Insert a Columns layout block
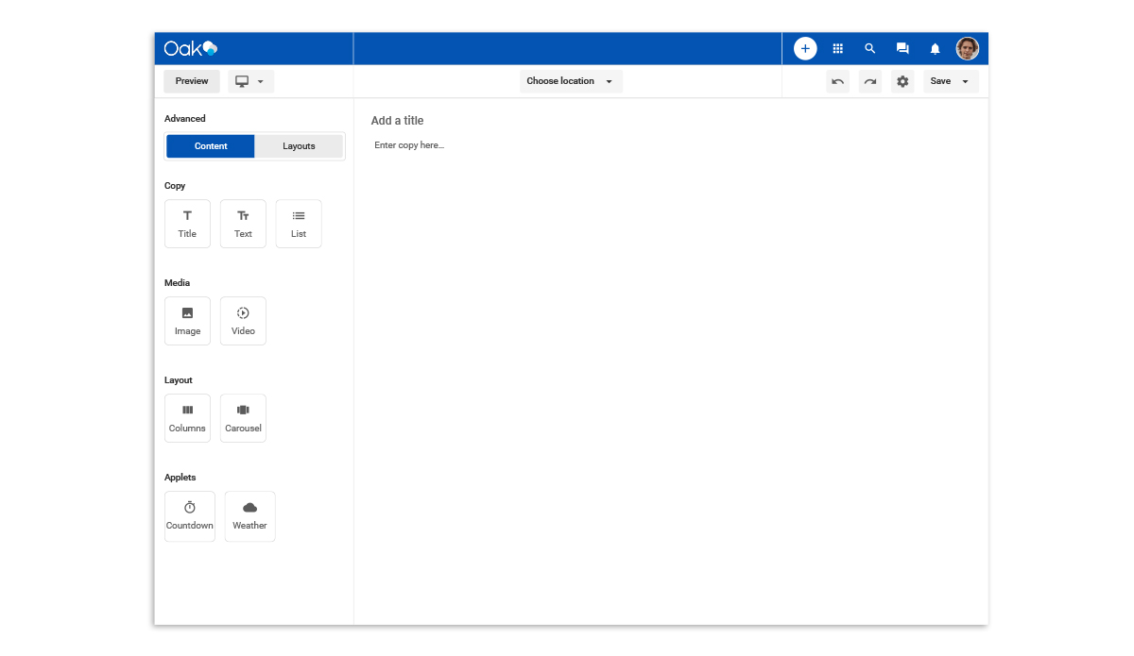 pyautogui.click(x=187, y=418)
